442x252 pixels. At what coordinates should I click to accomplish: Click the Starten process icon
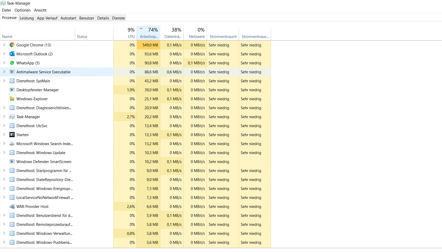pyautogui.click(x=12, y=135)
